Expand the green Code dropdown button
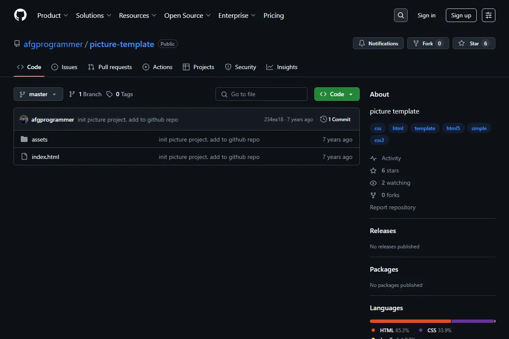The width and height of the screenshot is (509, 339). [x=337, y=94]
